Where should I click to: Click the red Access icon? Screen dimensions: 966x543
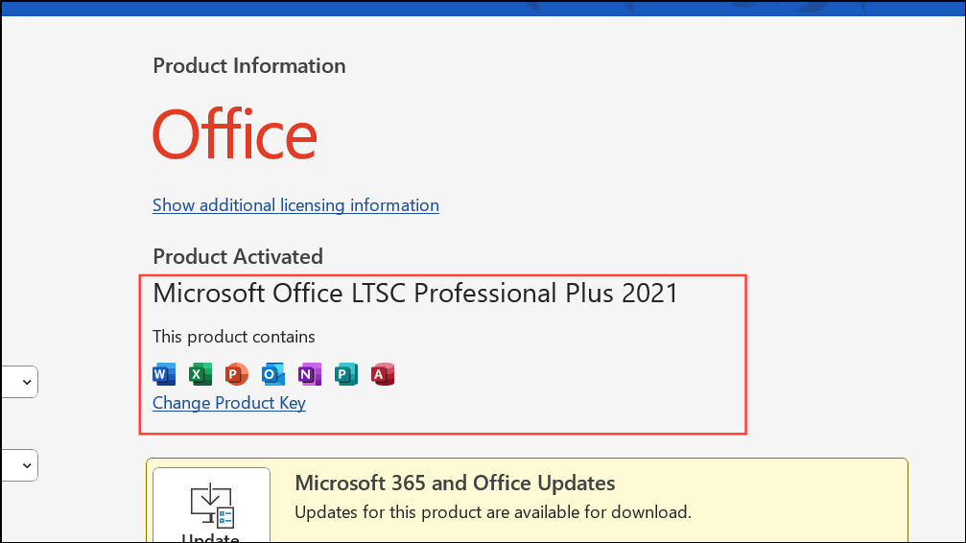(383, 374)
